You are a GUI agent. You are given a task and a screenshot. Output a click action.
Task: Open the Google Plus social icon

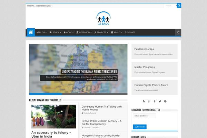[149, 101]
